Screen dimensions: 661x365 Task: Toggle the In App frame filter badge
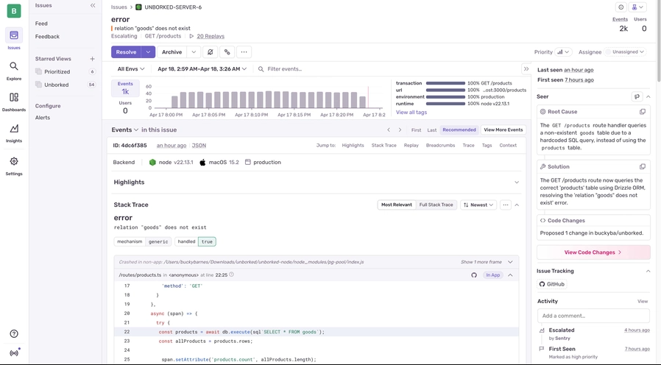tap(493, 275)
